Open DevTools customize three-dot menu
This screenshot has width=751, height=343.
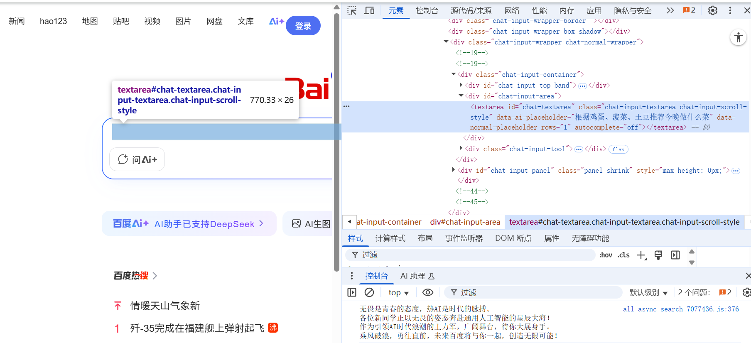coord(730,10)
